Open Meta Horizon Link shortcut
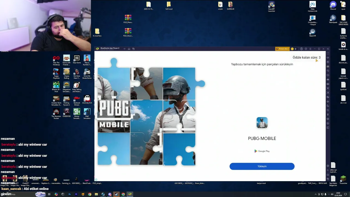 point(313,7)
